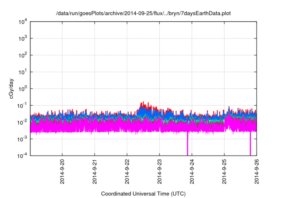This screenshot has width=283, height=198.
Task: Click the 10^-4 y-axis tick label
Action: 22,156
